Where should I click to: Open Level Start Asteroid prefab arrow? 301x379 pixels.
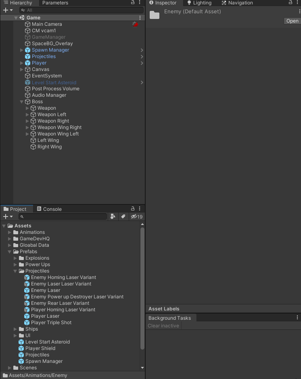142,82
